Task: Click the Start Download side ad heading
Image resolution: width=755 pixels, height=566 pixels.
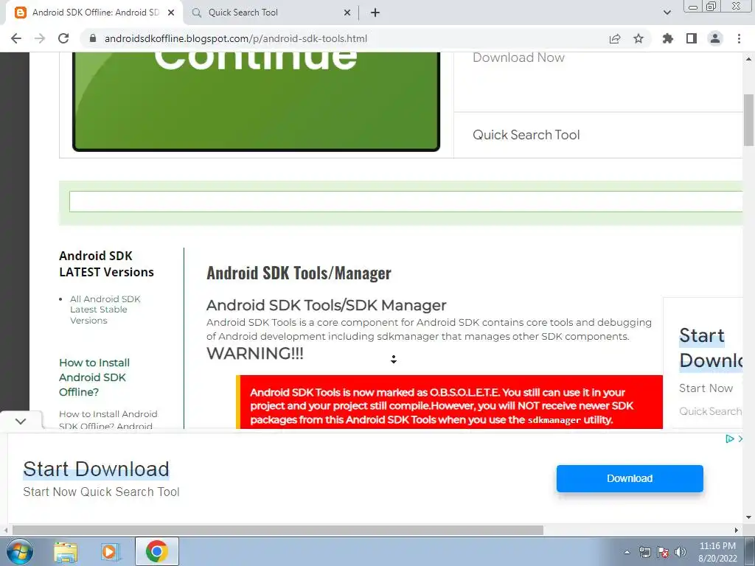Action: [711, 348]
